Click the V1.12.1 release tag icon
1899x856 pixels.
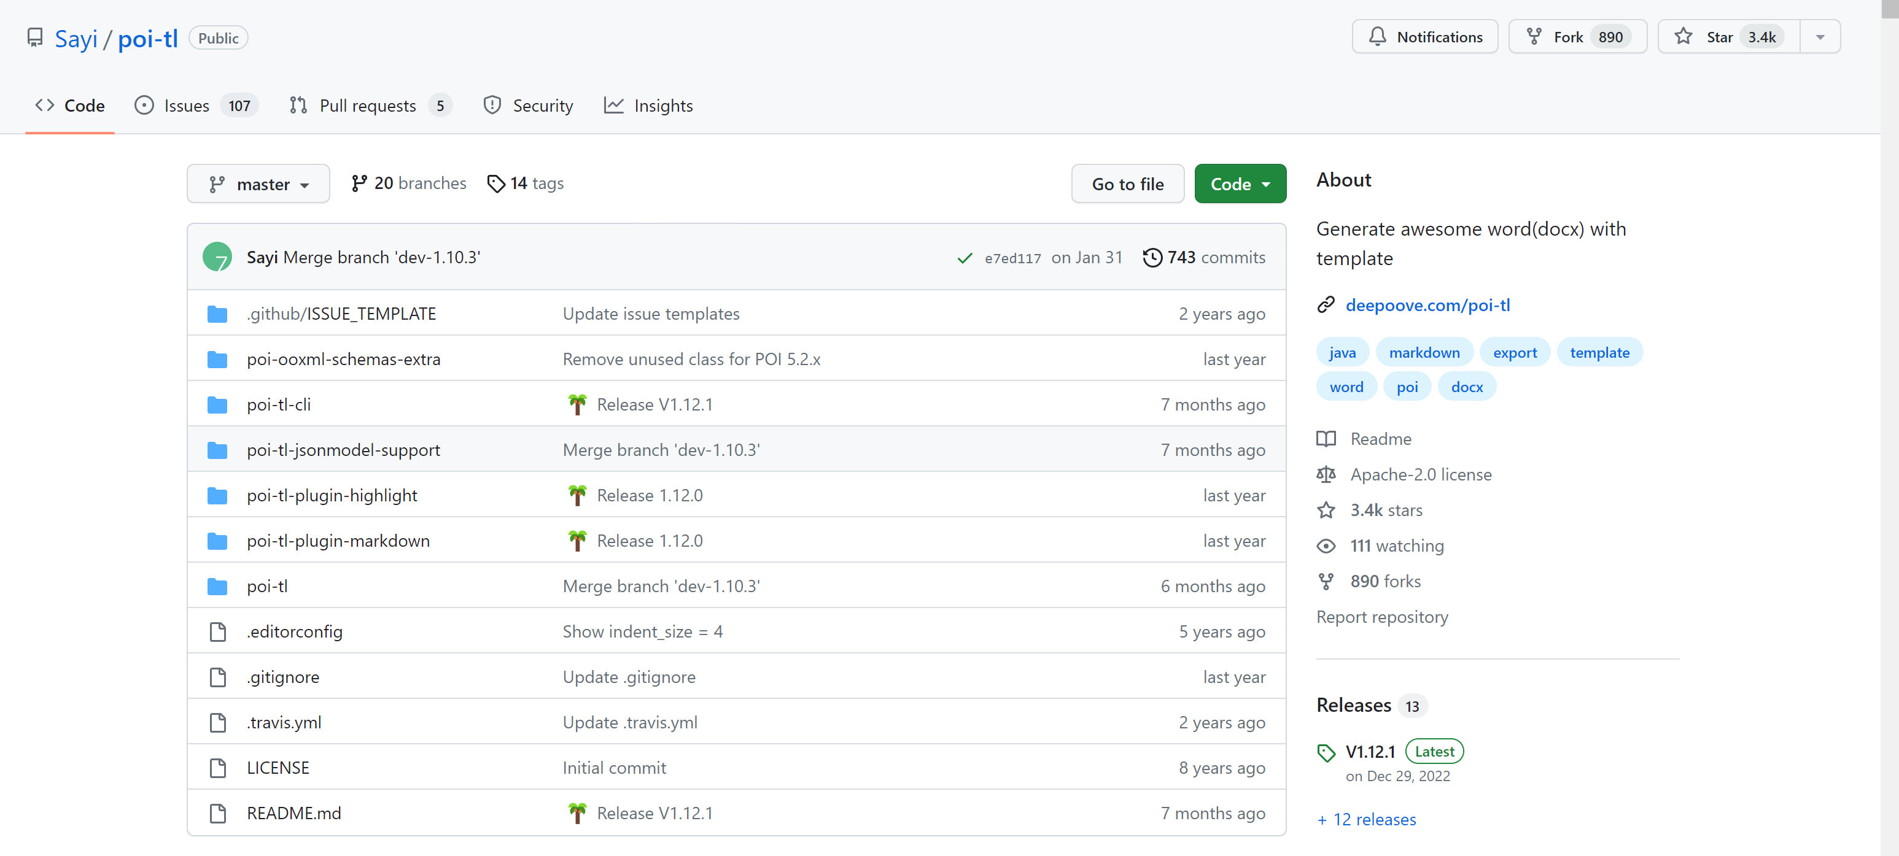pyautogui.click(x=1326, y=752)
